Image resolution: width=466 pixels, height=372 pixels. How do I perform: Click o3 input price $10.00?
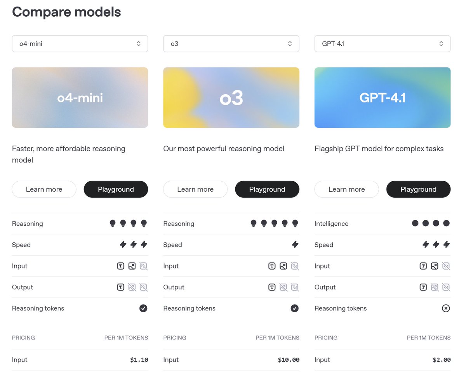point(289,360)
